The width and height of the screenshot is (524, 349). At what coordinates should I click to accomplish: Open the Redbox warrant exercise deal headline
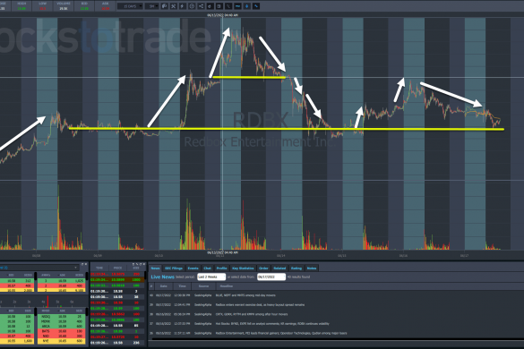click(x=260, y=305)
